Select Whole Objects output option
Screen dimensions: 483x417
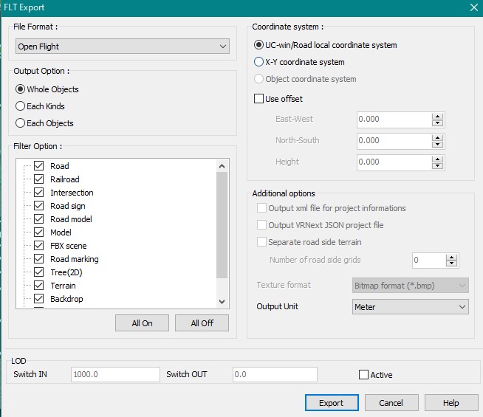(x=21, y=89)
